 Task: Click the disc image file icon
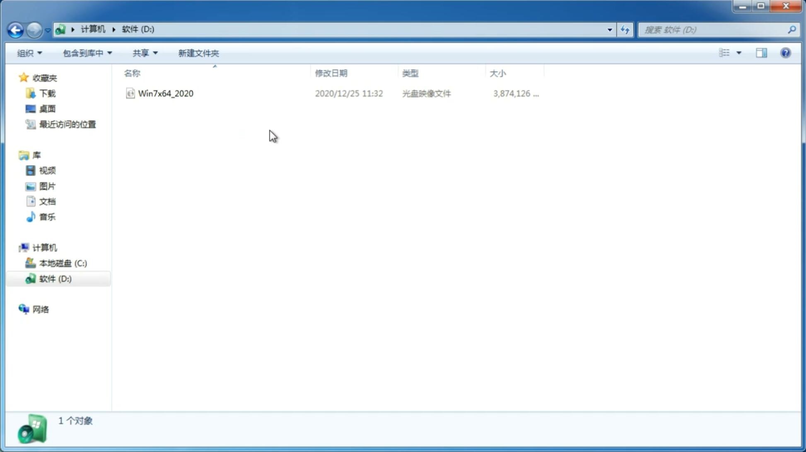click(130, 93)
